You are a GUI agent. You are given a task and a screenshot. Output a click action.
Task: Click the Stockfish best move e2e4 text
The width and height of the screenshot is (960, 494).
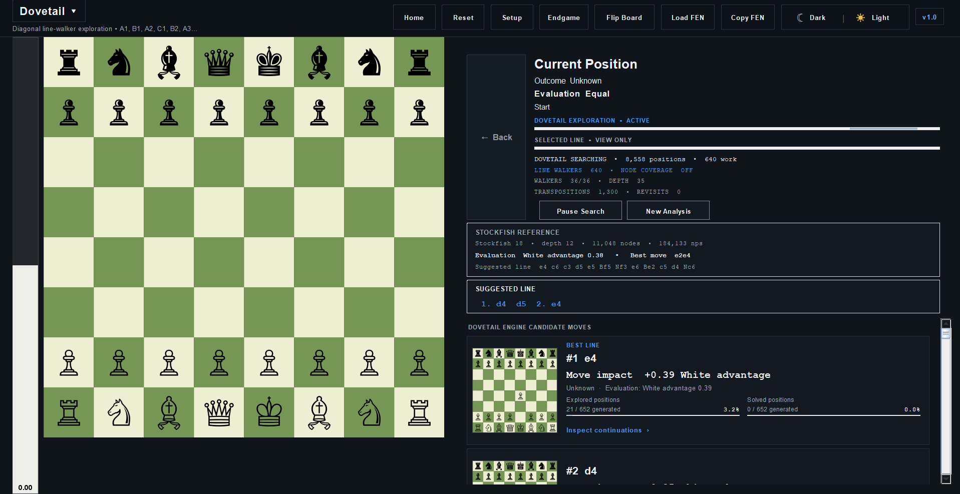pos(660,255)
